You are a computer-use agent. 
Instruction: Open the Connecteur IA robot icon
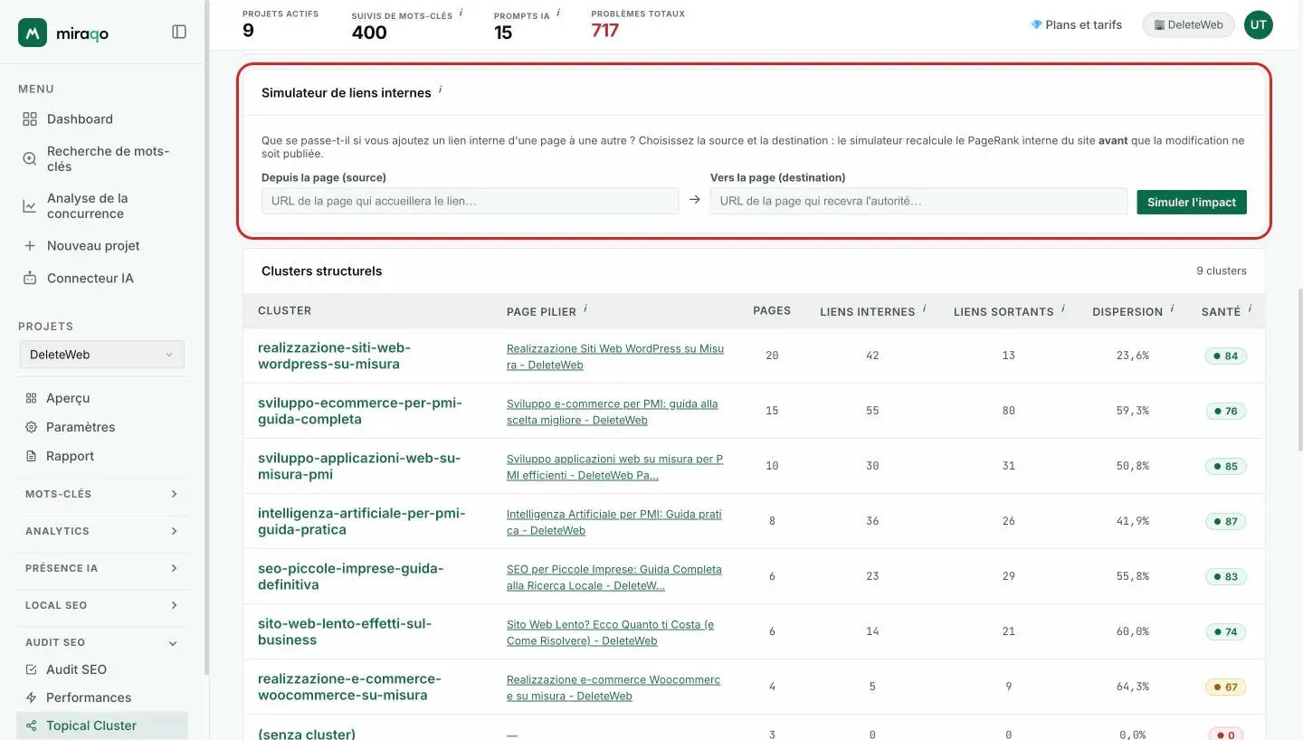tap(30, 278)
